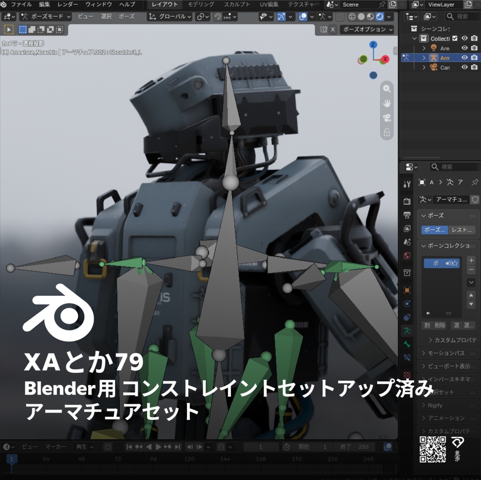The width and height of the screenshot is (481, 480).
Task: Open the World properties tab
Action: pyautogui.click(x=407, y=255)
